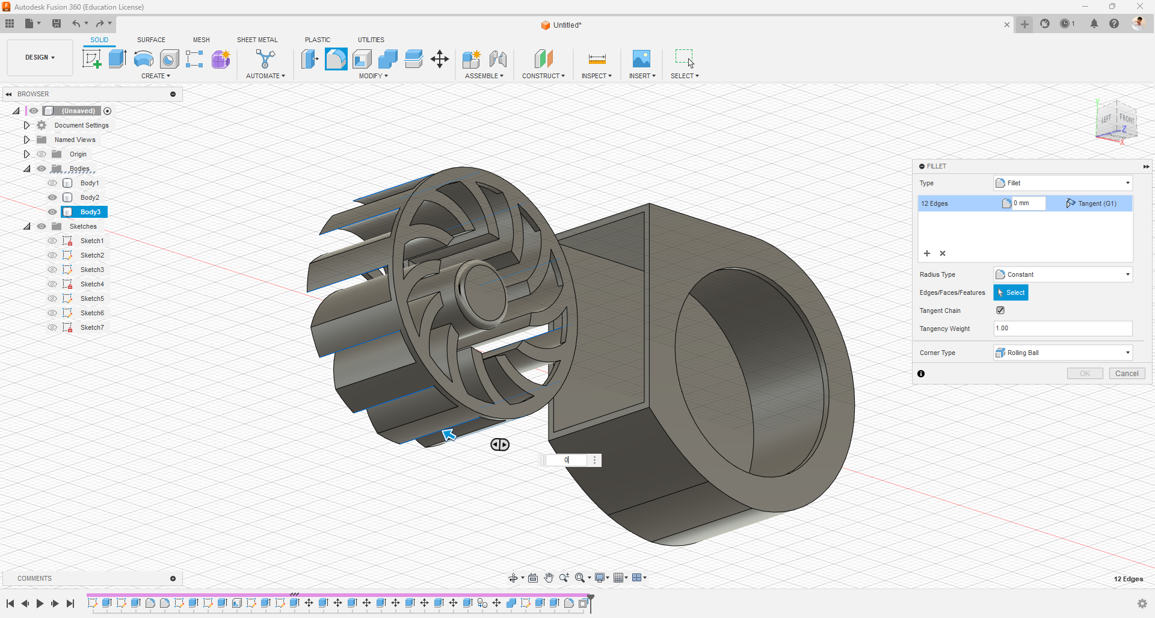Click the active Fillet tool icon
This screenshot has width=1155, height=618.
(336, 59)
